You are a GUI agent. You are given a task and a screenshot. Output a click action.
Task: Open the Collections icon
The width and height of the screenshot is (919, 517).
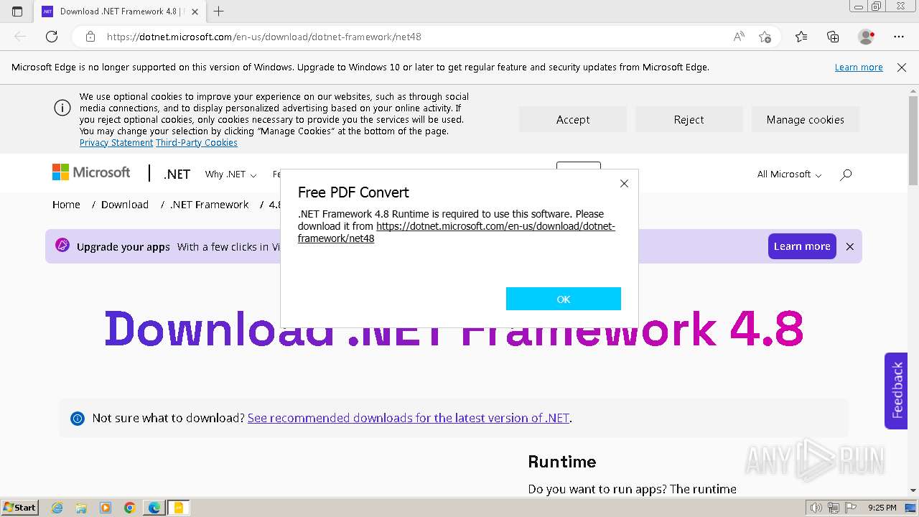[x=833, y=37]
